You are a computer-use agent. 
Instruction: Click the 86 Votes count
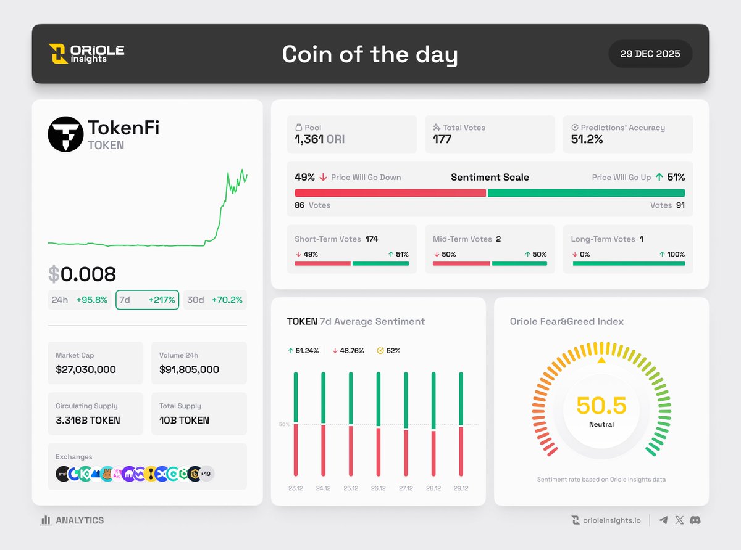312,205
